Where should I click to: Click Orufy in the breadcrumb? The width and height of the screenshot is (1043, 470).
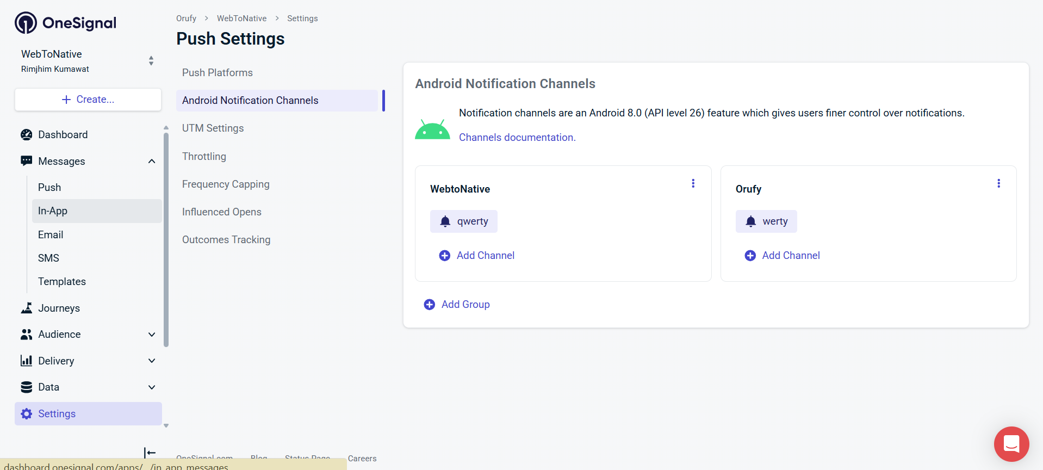(186, 18)
